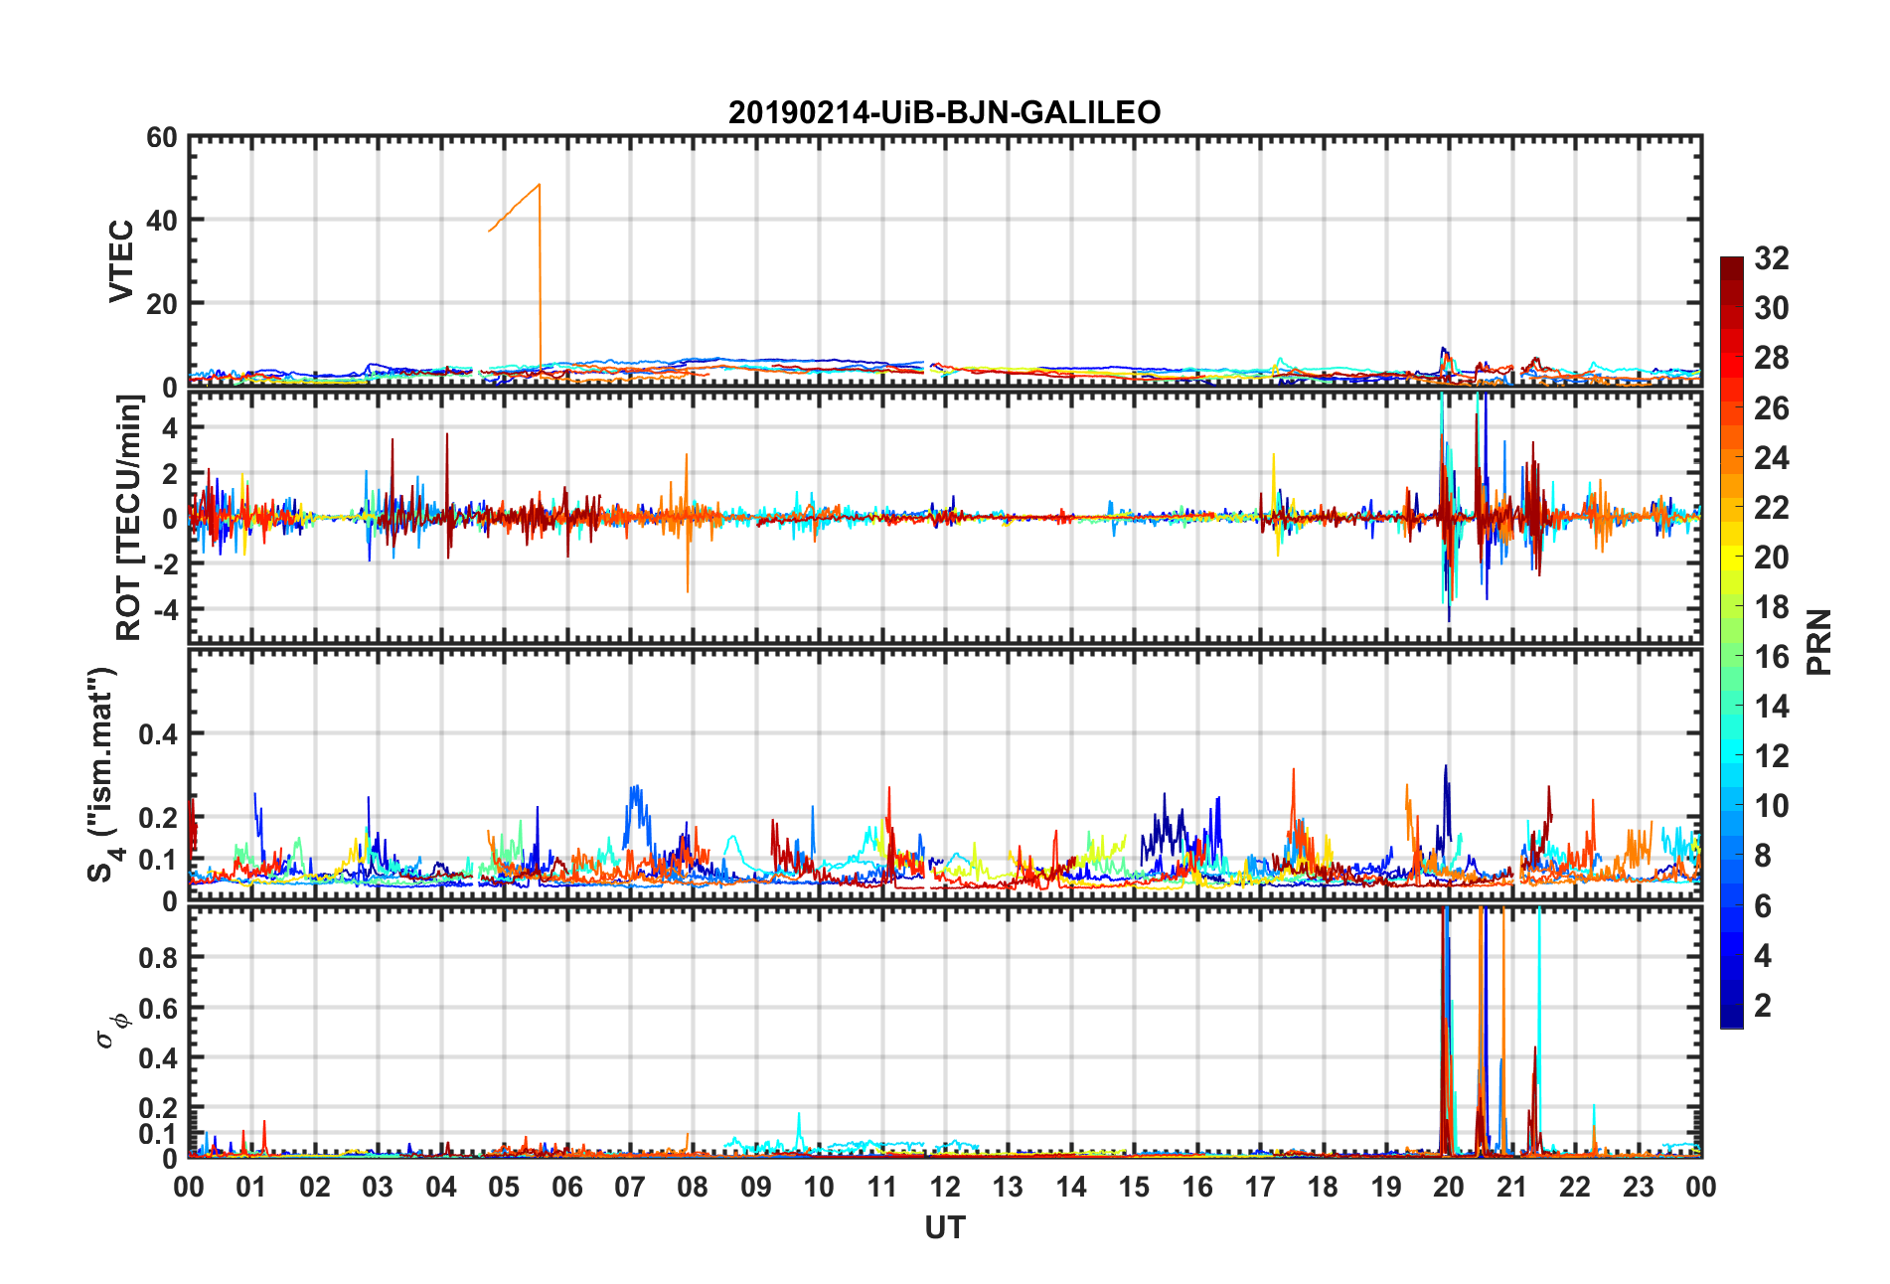Click the PRN colorbar
Image resolution: width=1890 pixels, height=1284 pixels.
1731,642
